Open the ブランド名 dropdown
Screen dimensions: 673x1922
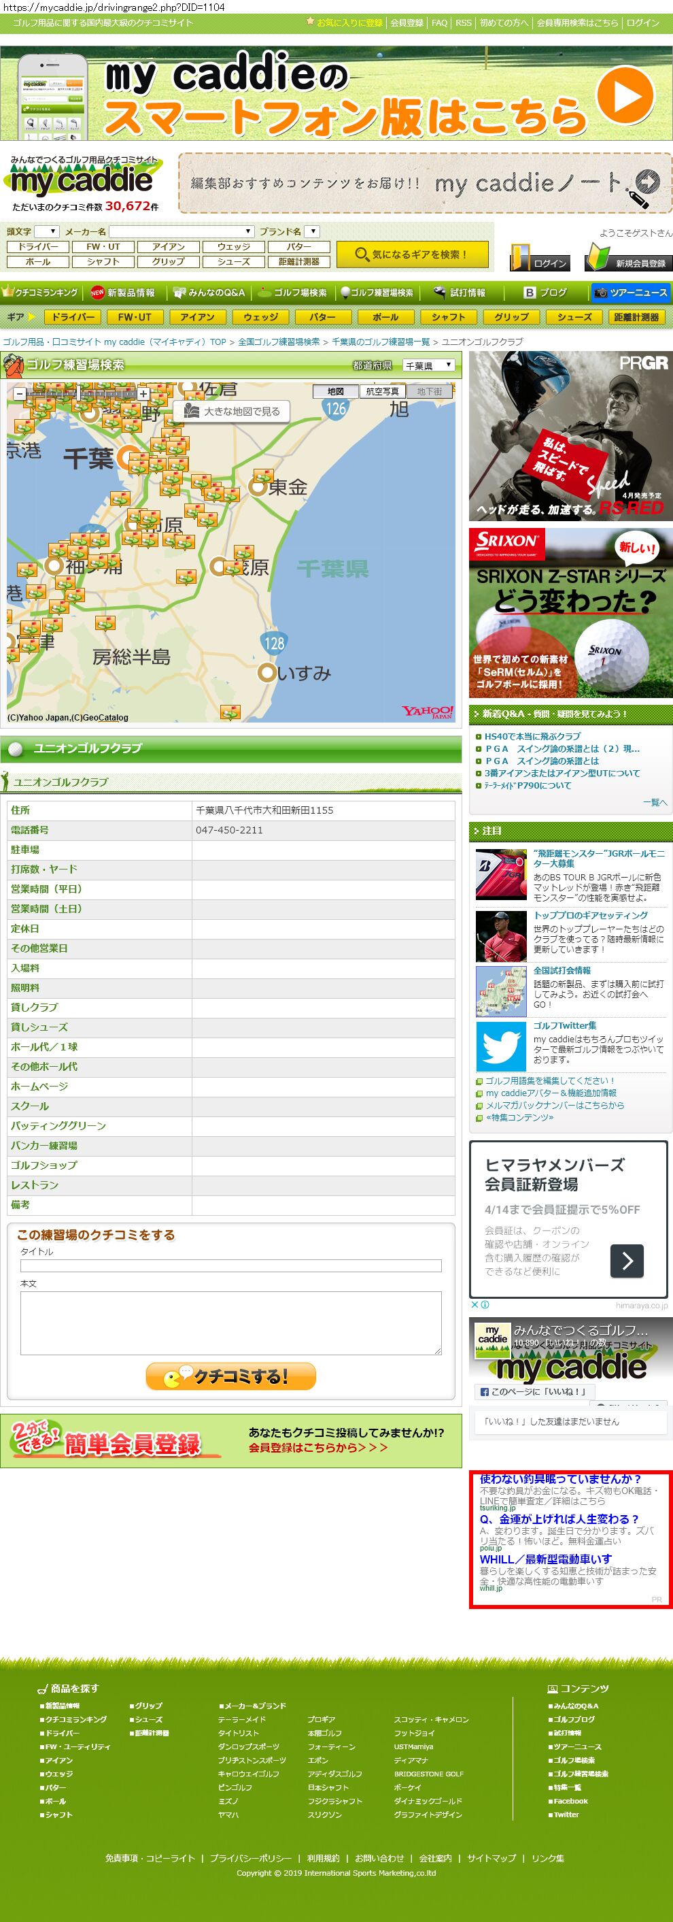pos(312,231)
